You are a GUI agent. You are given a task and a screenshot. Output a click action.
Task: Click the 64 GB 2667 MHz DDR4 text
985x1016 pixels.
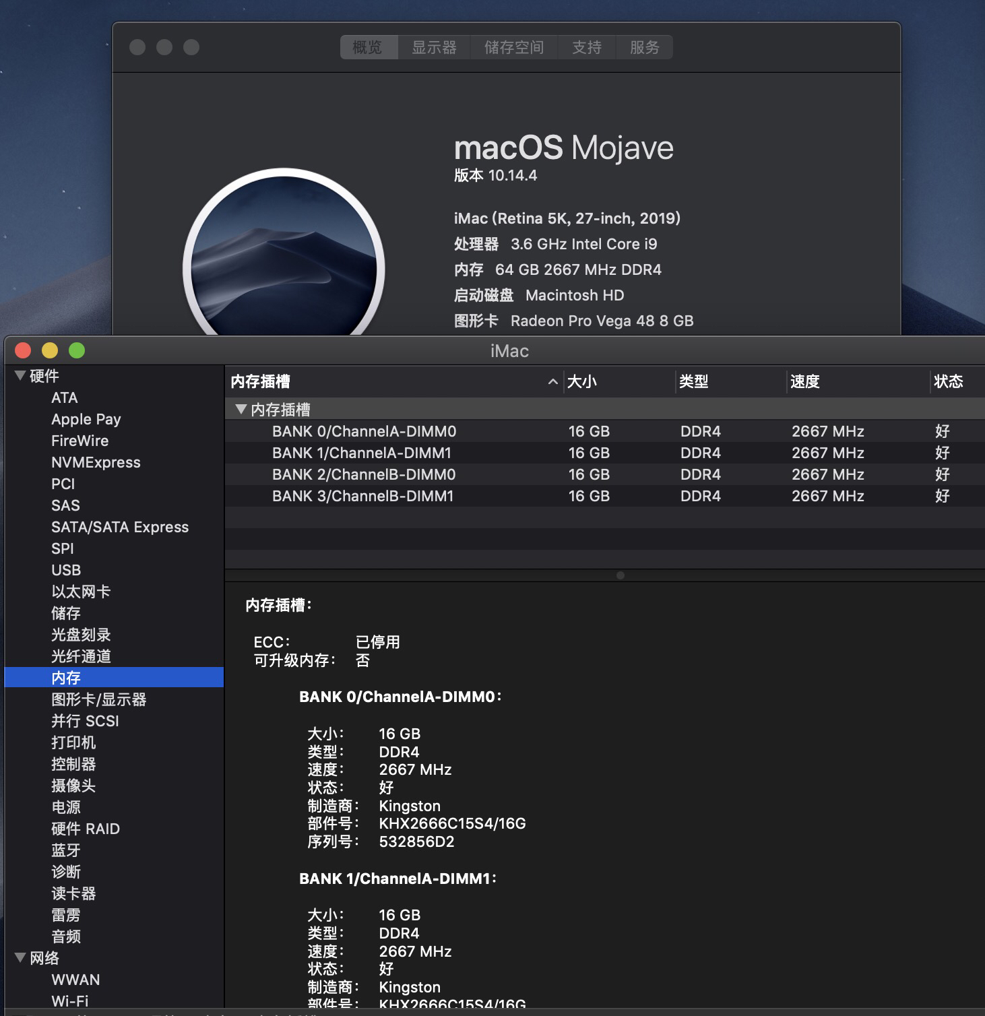pos(578,269)
